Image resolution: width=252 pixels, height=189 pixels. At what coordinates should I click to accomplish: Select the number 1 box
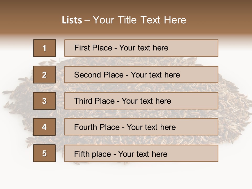pyautogui.click(x=45, y=48)
